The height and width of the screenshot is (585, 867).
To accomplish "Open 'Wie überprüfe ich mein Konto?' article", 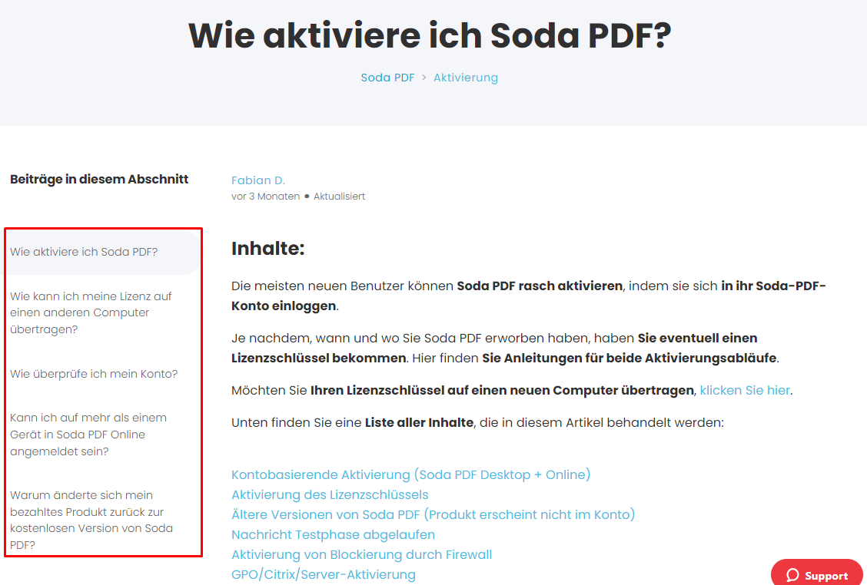I will pyautogui.click(x=94, y=374).
